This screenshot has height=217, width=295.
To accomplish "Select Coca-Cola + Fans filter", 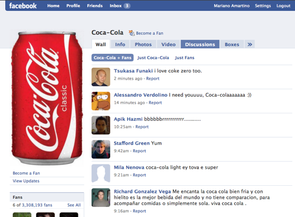I will pyautogui.click(x=113, y=58).
